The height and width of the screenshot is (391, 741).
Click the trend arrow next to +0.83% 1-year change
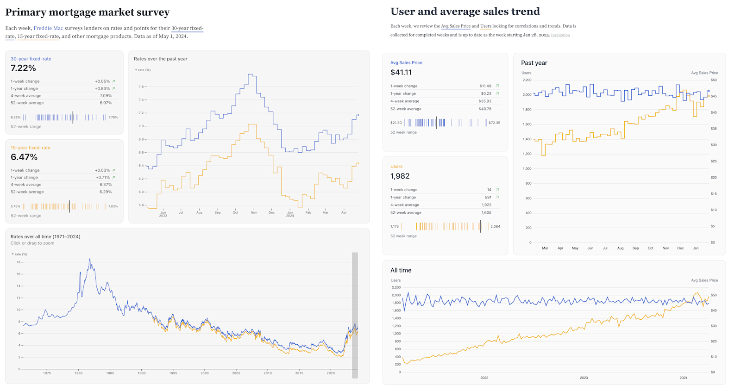click(x=113, y=88)
